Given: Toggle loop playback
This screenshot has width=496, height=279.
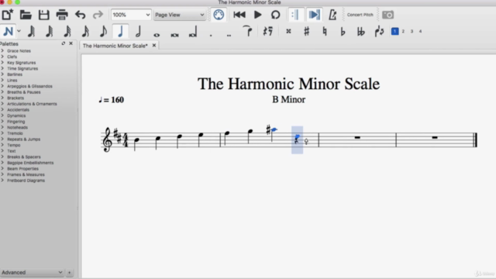Looking at the screenshot, I should pos(276,15).
